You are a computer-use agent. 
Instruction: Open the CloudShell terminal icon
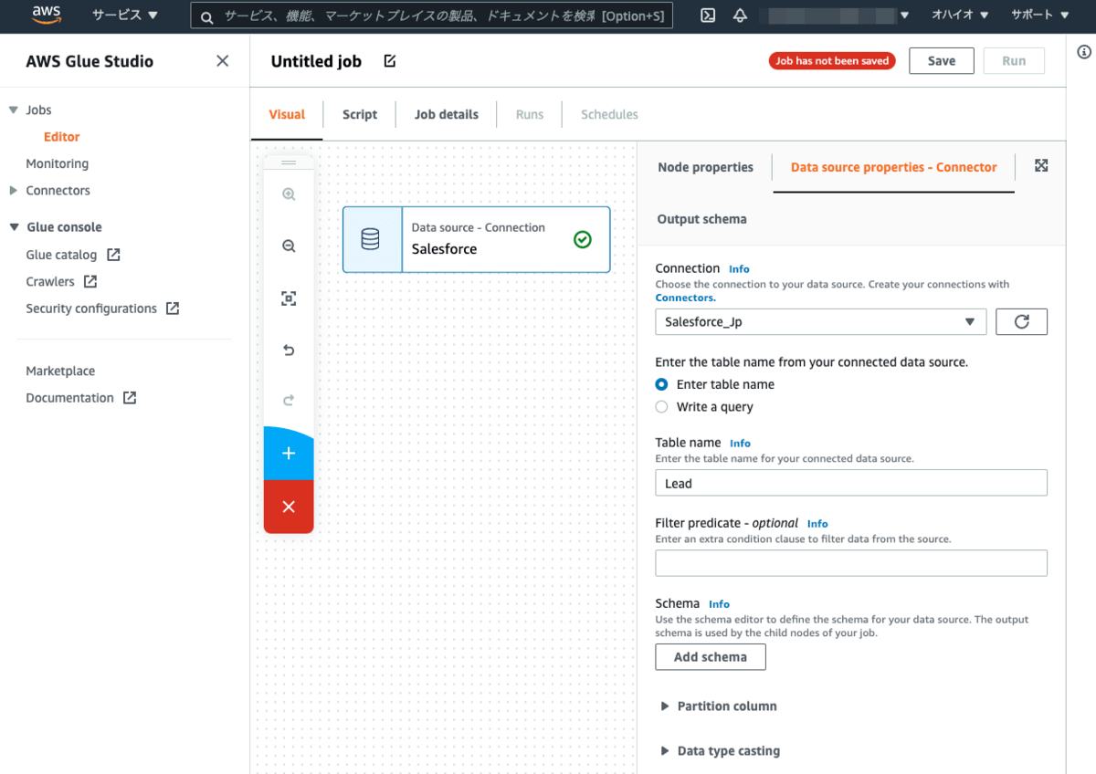708,16
